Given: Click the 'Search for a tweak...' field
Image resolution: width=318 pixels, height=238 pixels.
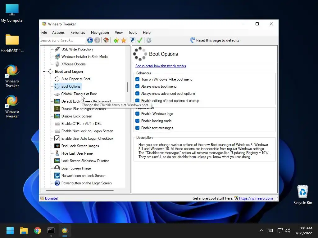Looking at the screenshot, I should pos(63,40).
